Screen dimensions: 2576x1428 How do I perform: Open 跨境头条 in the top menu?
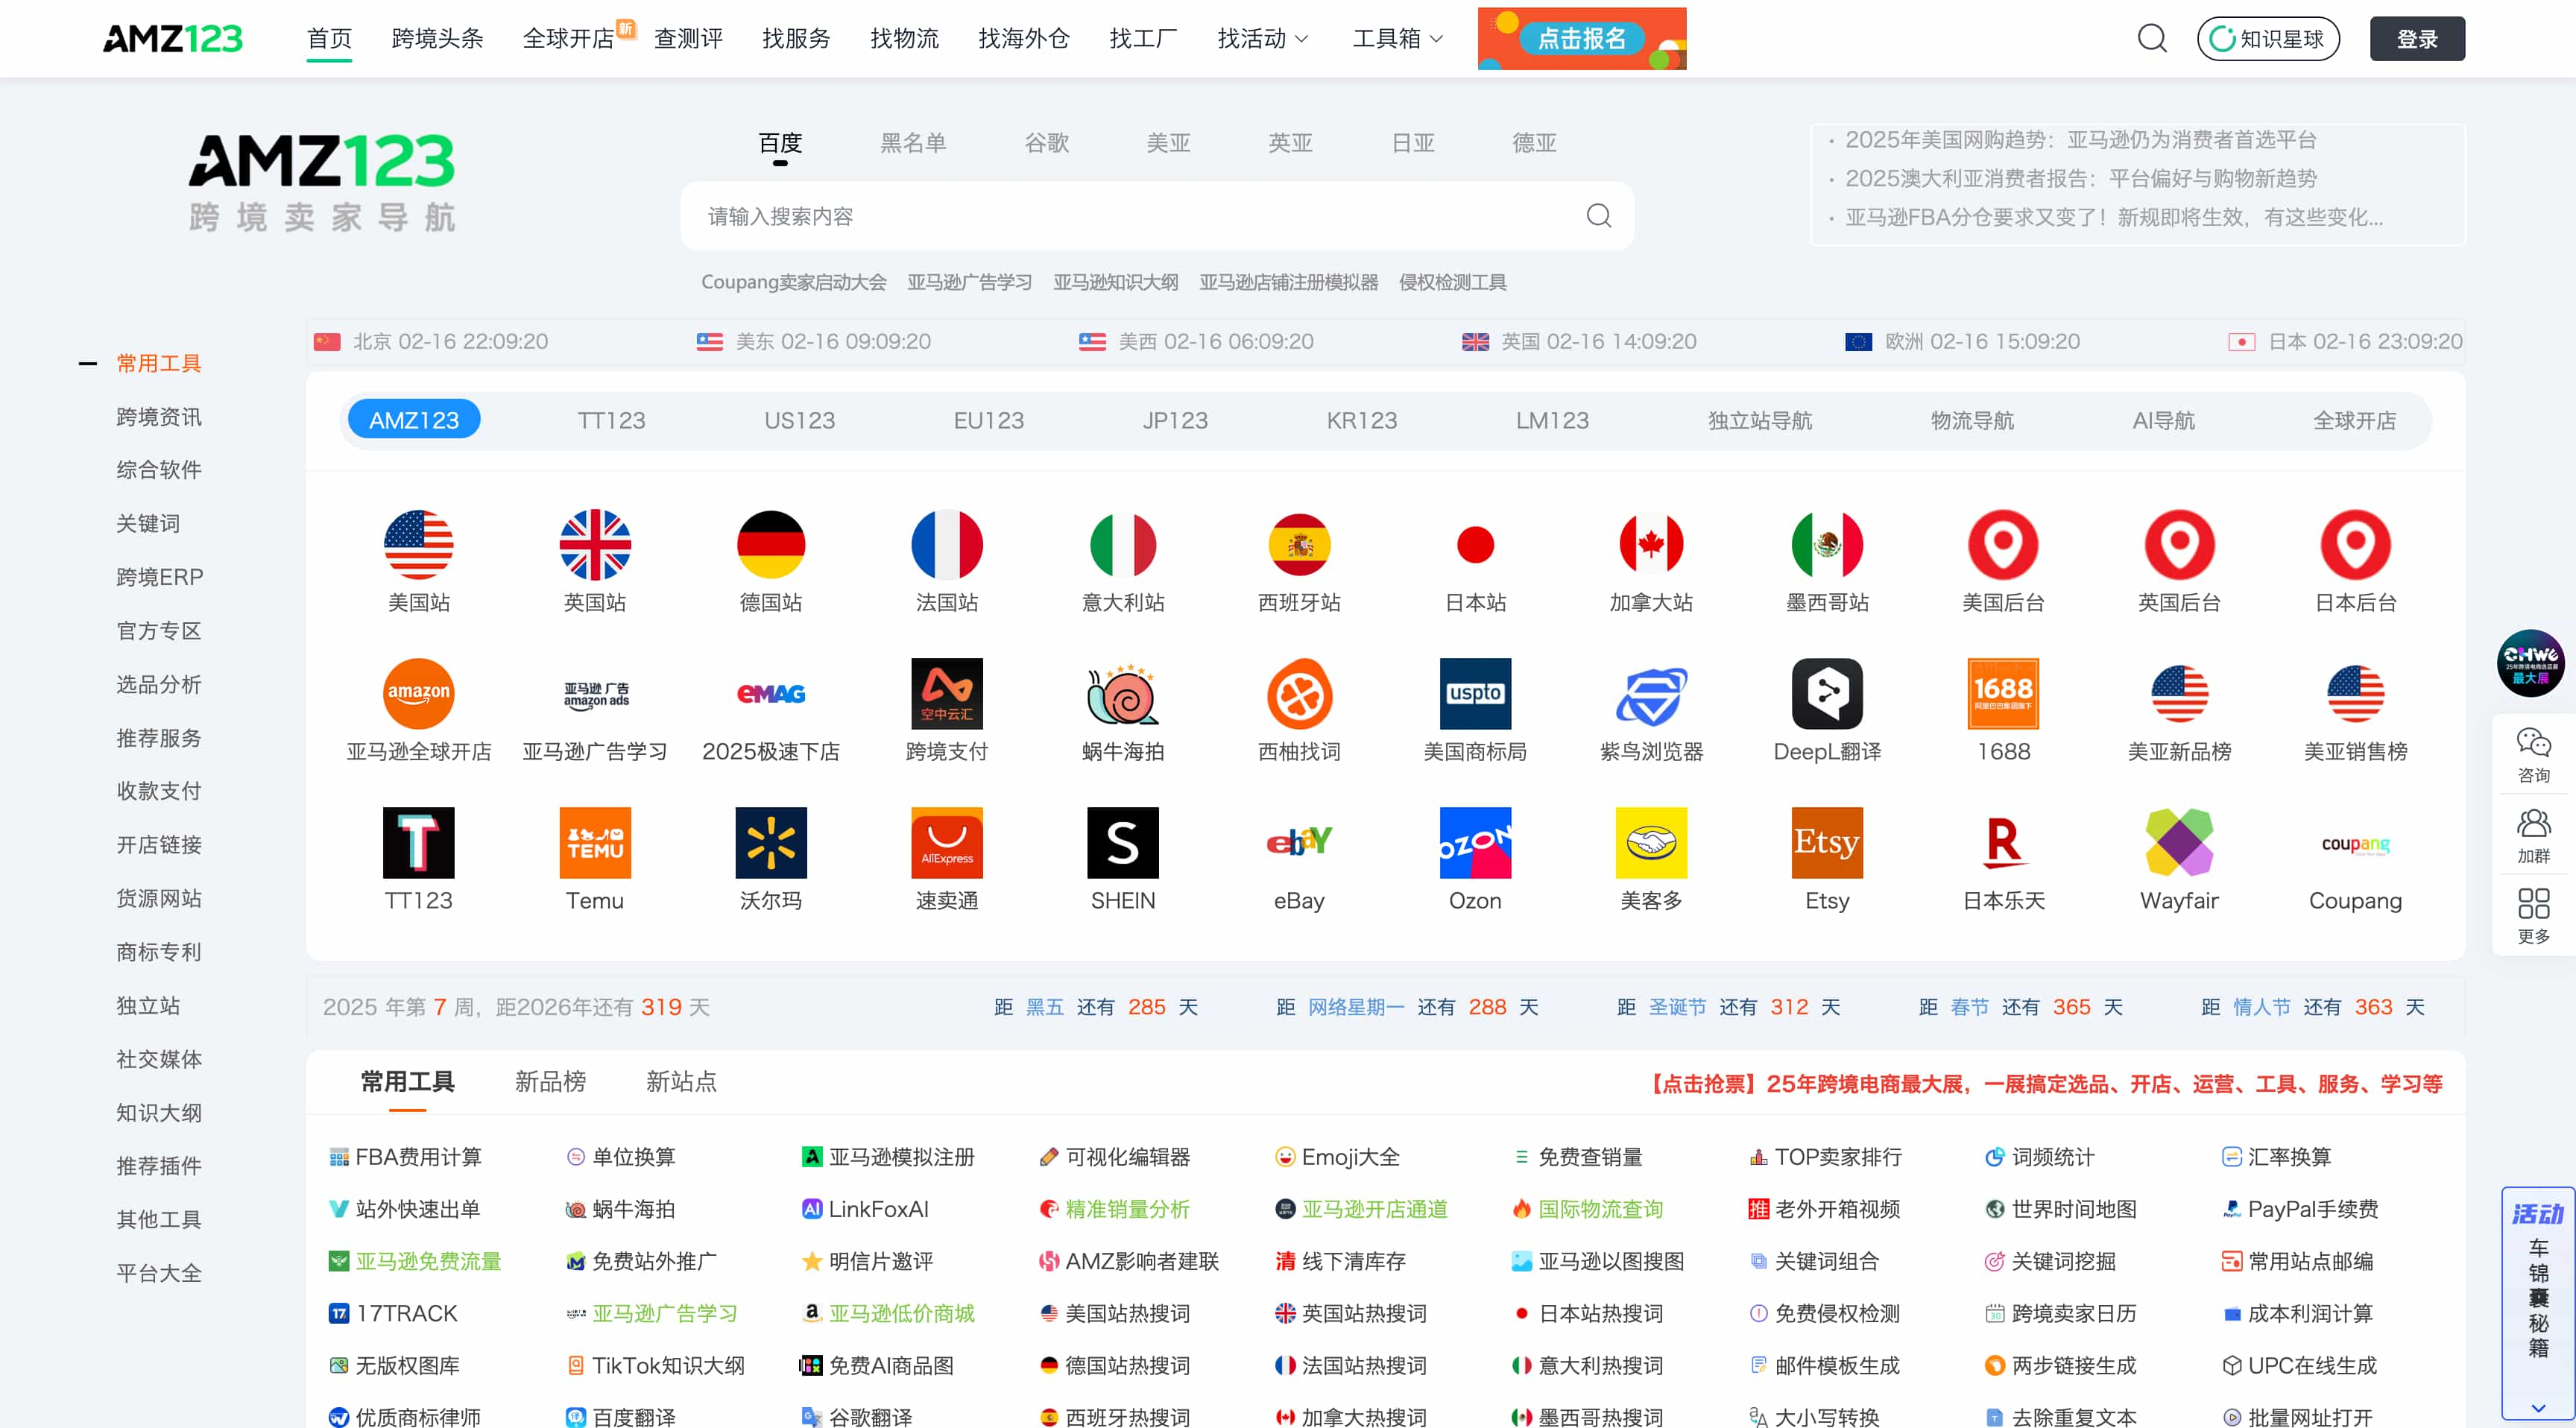click(437, 39)
